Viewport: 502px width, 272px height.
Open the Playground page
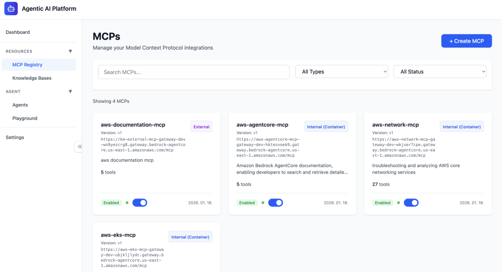tap(25, 119)
